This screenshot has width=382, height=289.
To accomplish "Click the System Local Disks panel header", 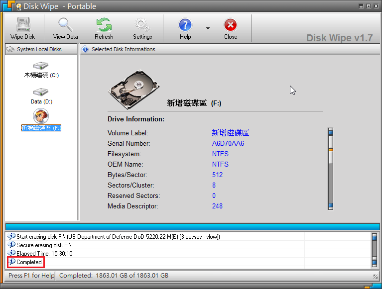I will pyautogui.click(x=41, y=49).
